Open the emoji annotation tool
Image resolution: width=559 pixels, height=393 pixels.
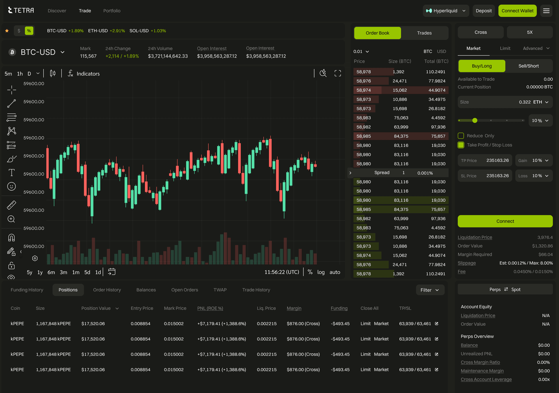(x=12, y=187)
